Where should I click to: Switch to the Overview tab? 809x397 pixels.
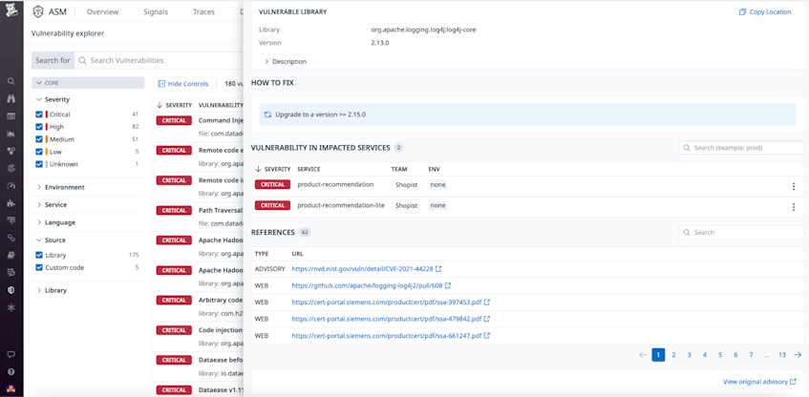tap(102, 11)
